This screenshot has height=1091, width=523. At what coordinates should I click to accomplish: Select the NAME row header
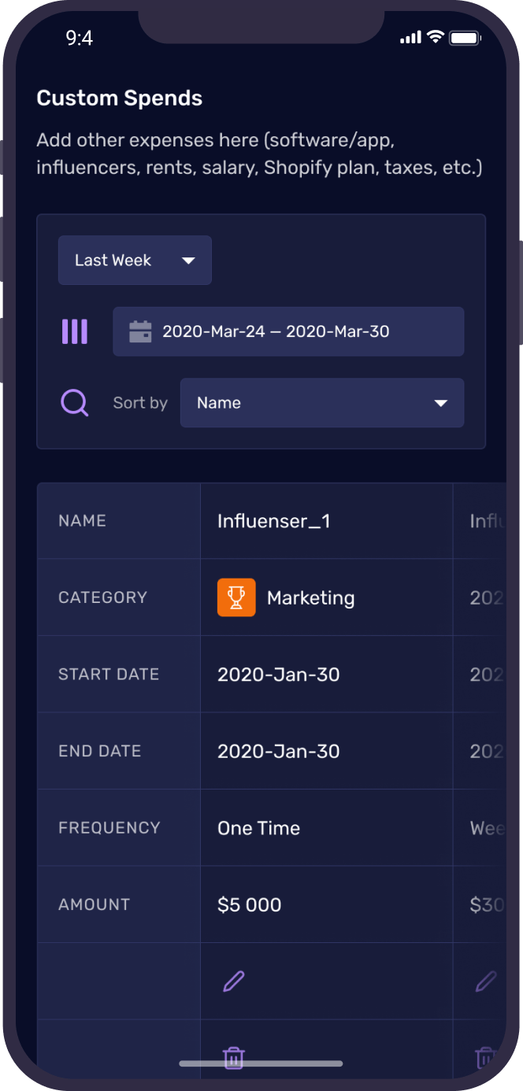82,520
